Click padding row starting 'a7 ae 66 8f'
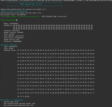Viewport: 112px width, 107px height. [x=56, y=61]
